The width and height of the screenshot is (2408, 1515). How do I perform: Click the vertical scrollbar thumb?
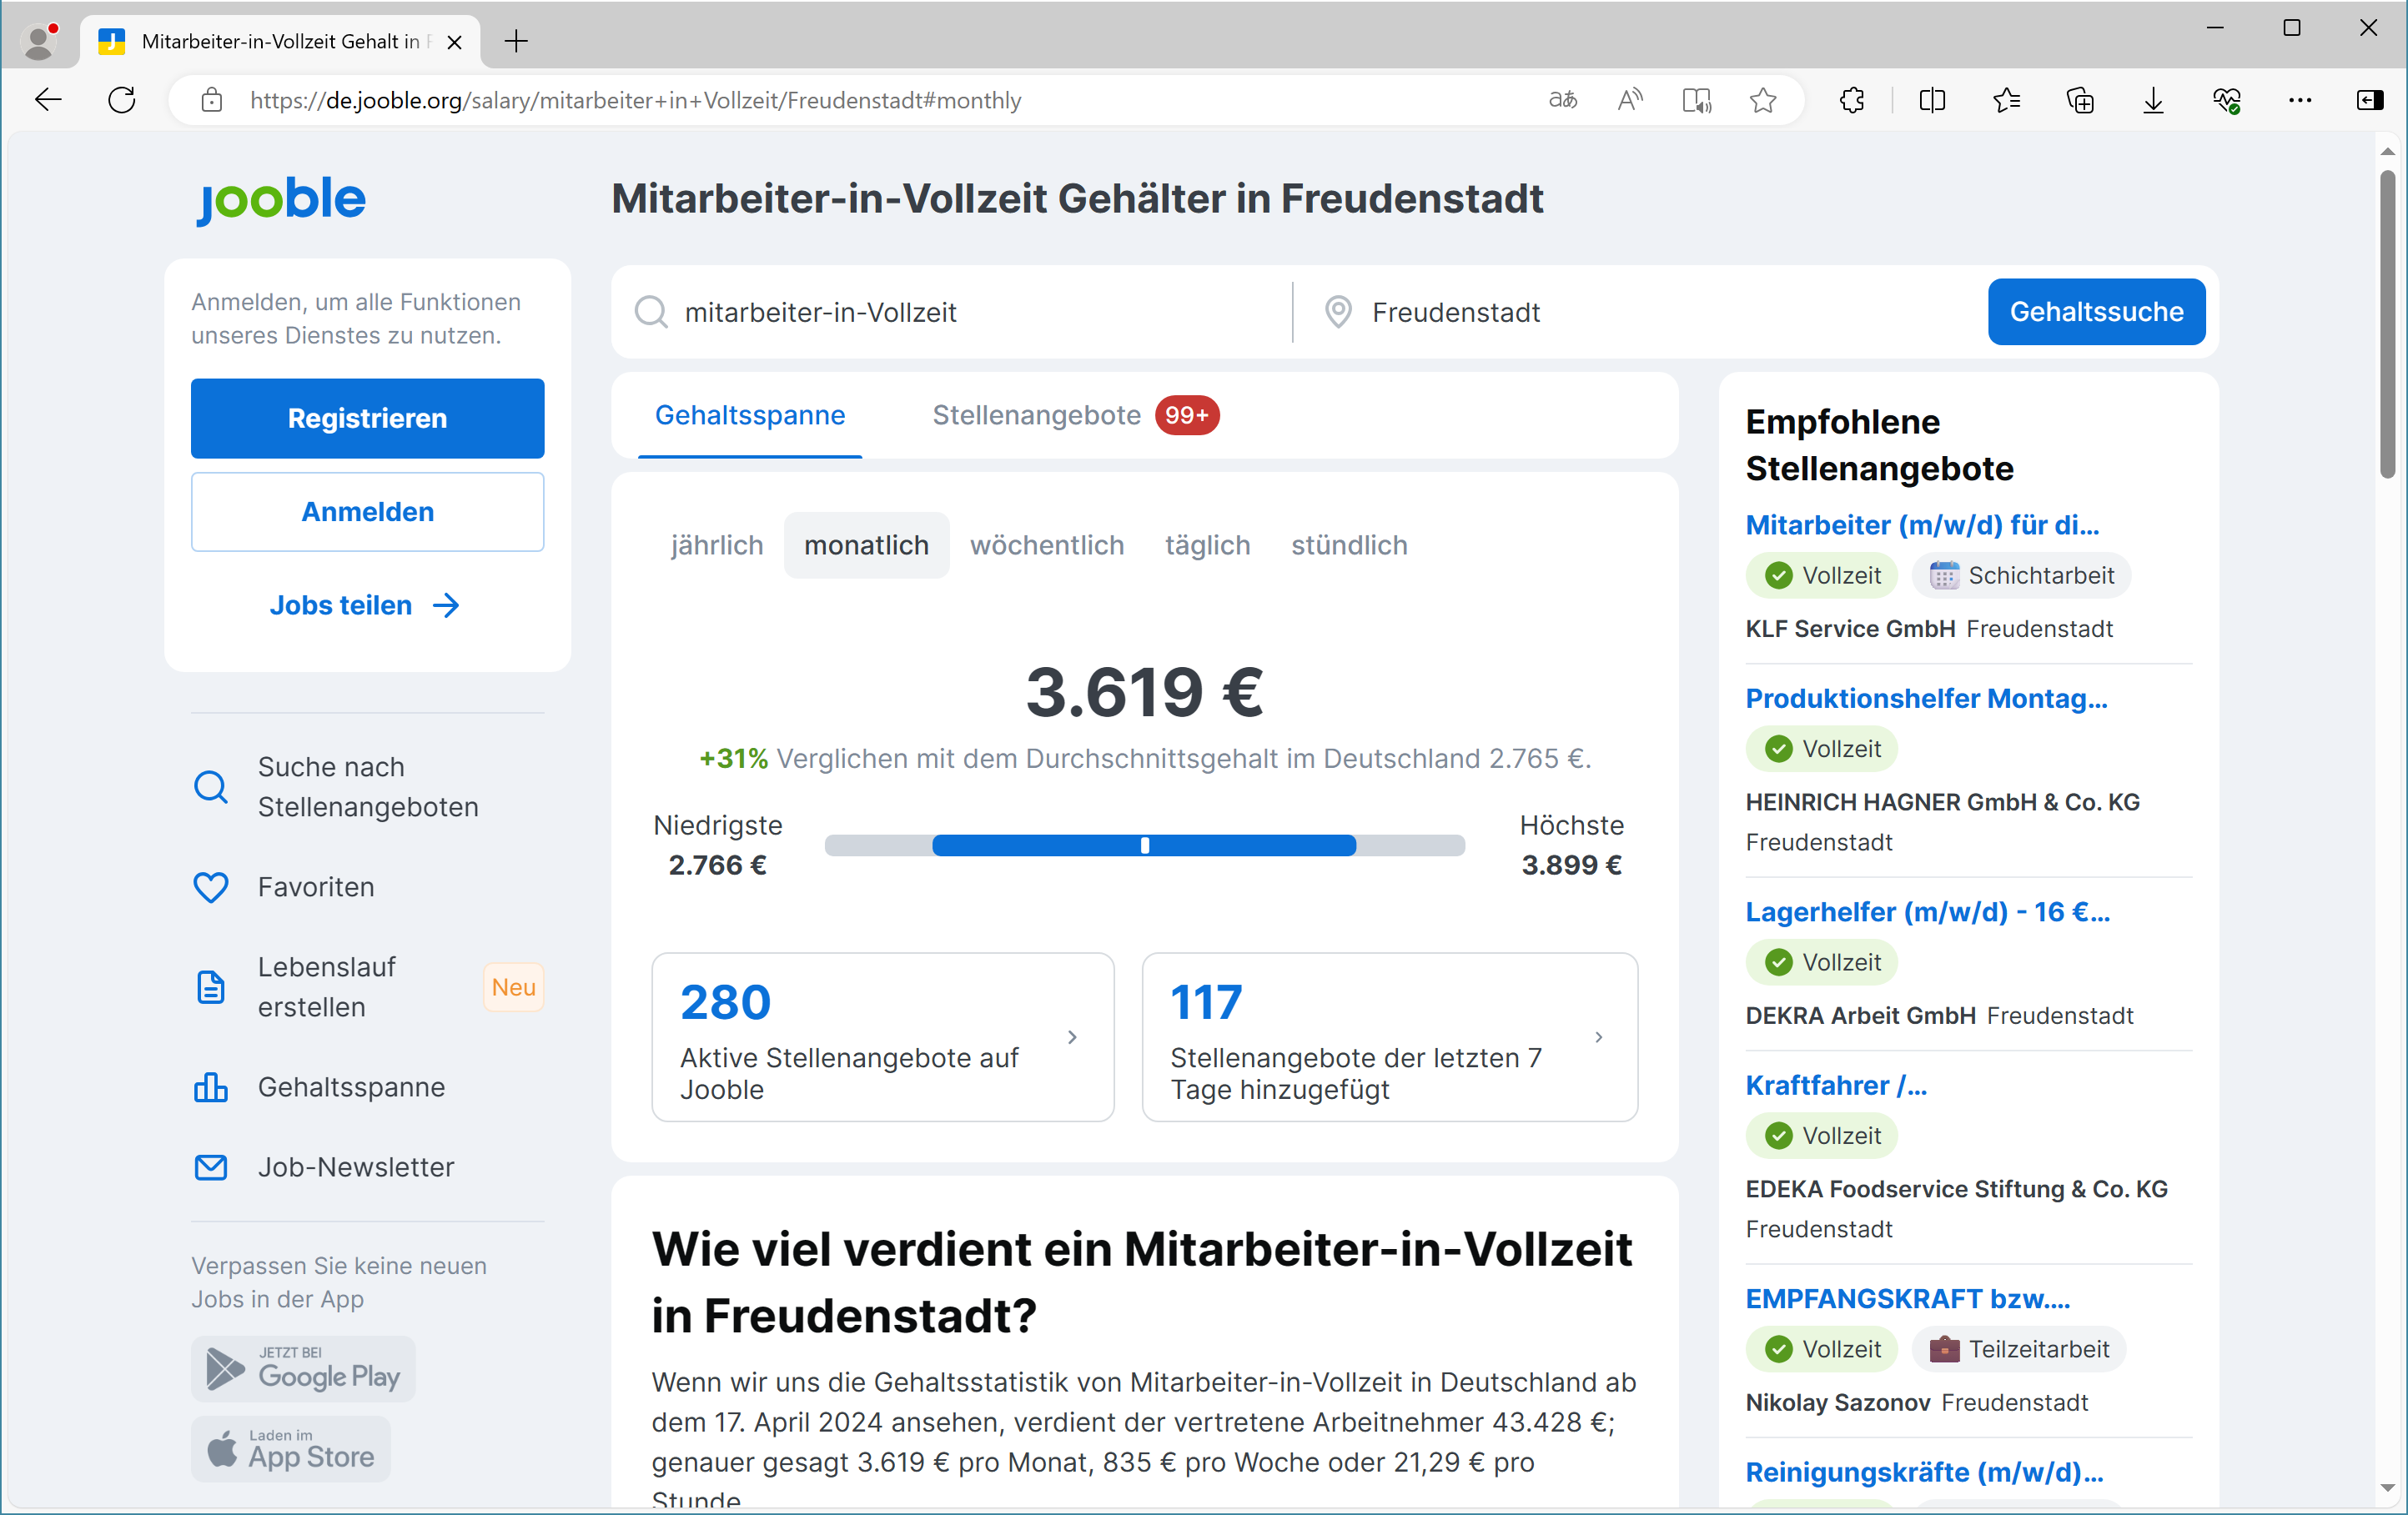[2388, 325]
